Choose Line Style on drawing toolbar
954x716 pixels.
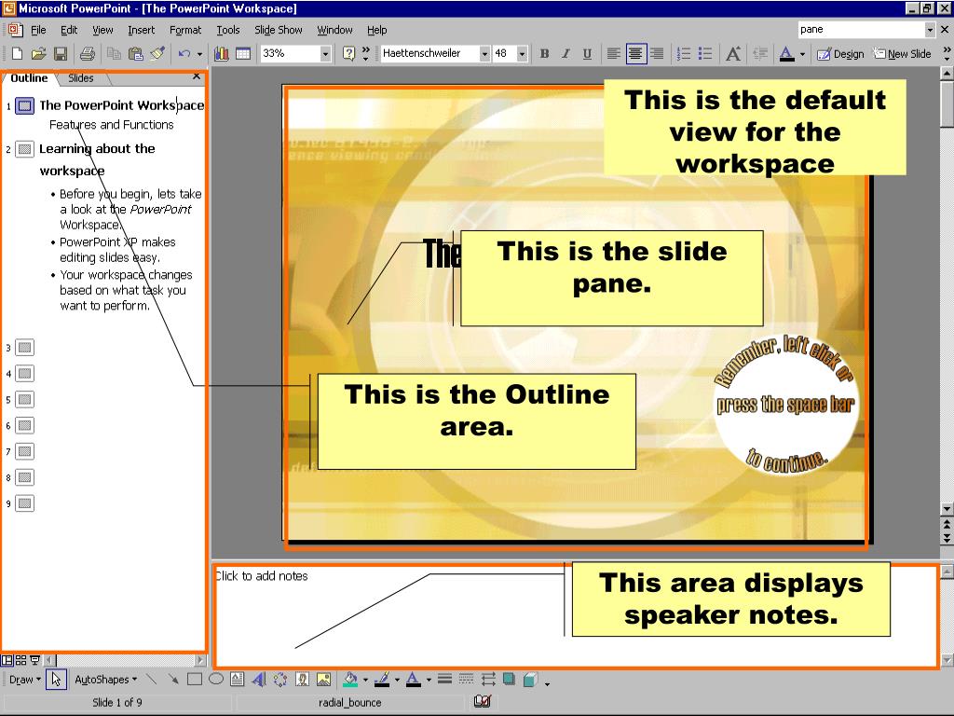(x=444, y=680)
